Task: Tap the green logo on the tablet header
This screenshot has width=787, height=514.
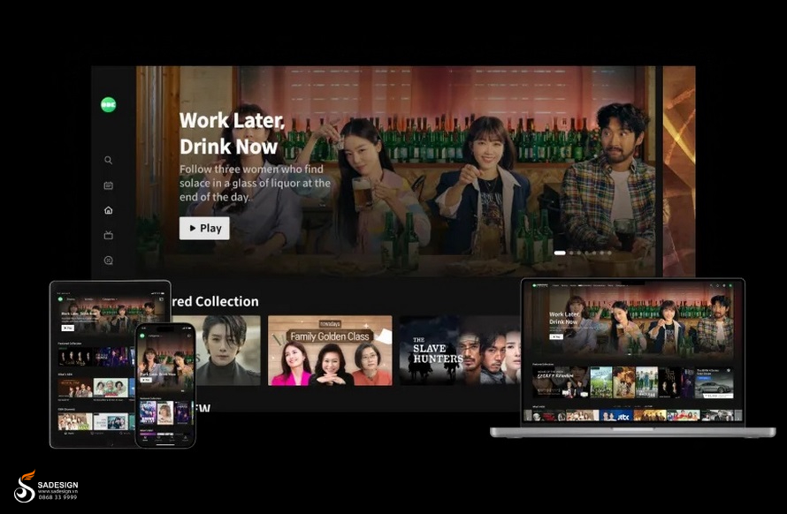Action: click(x=60, y=299)
